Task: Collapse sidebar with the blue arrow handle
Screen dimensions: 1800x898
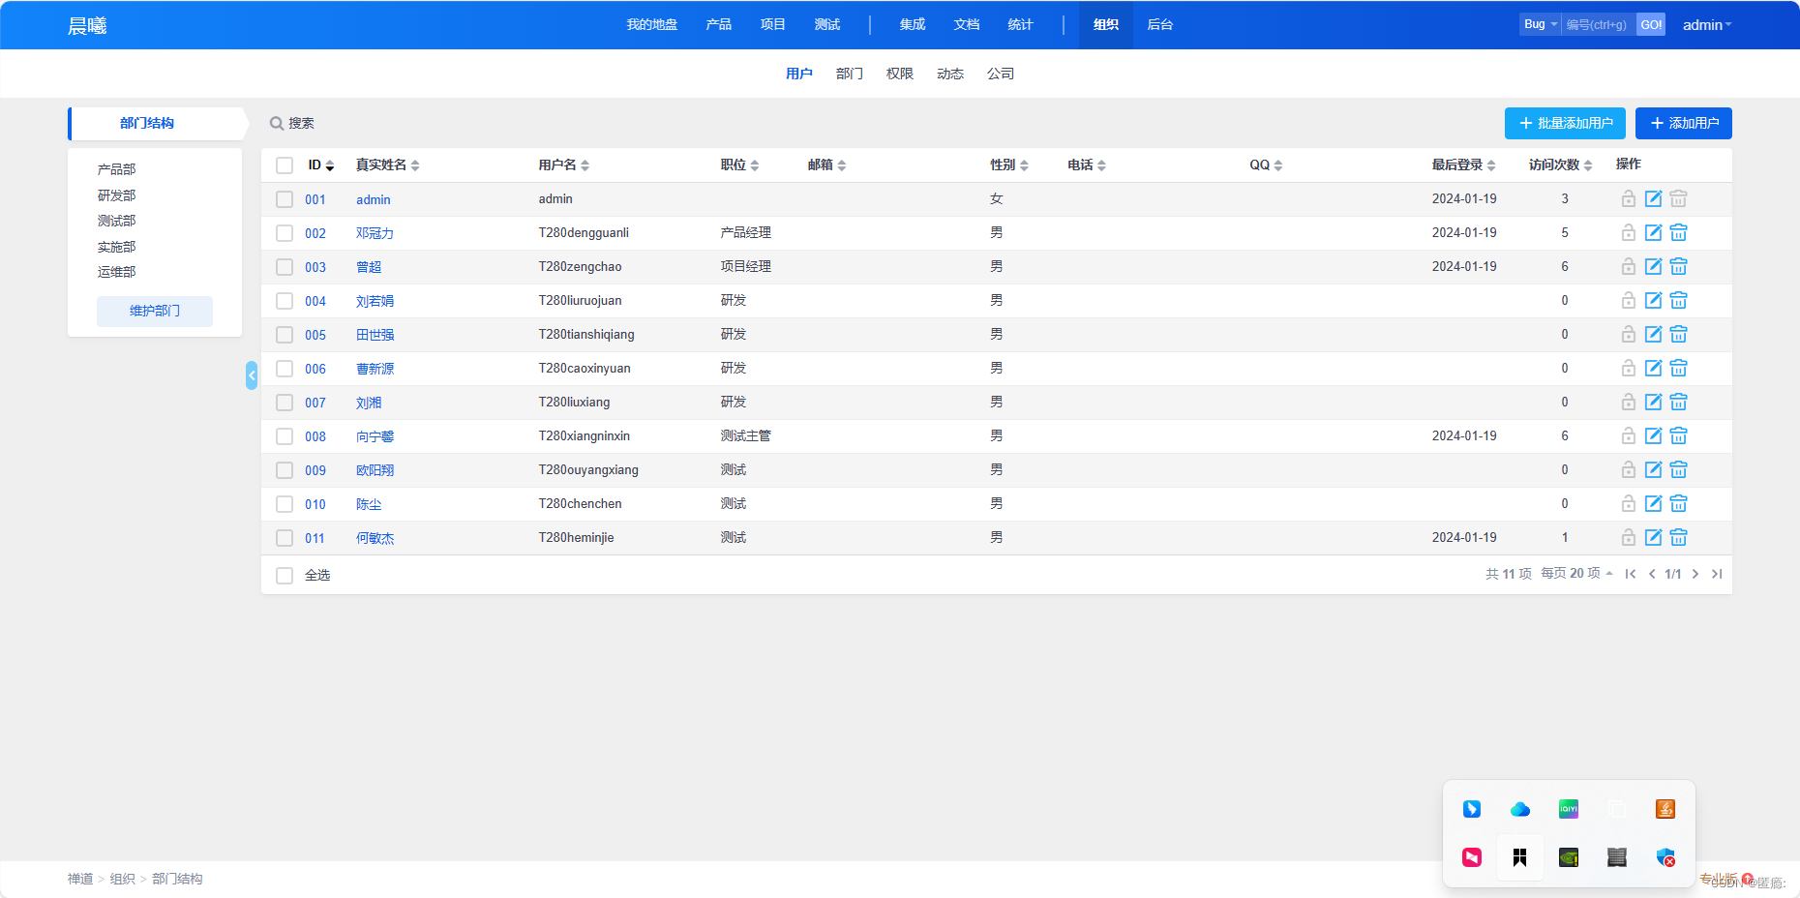Action: point(252,375)
